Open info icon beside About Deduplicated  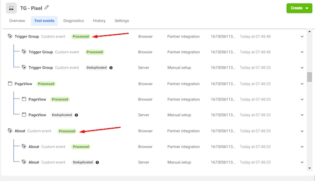[97, 162]
